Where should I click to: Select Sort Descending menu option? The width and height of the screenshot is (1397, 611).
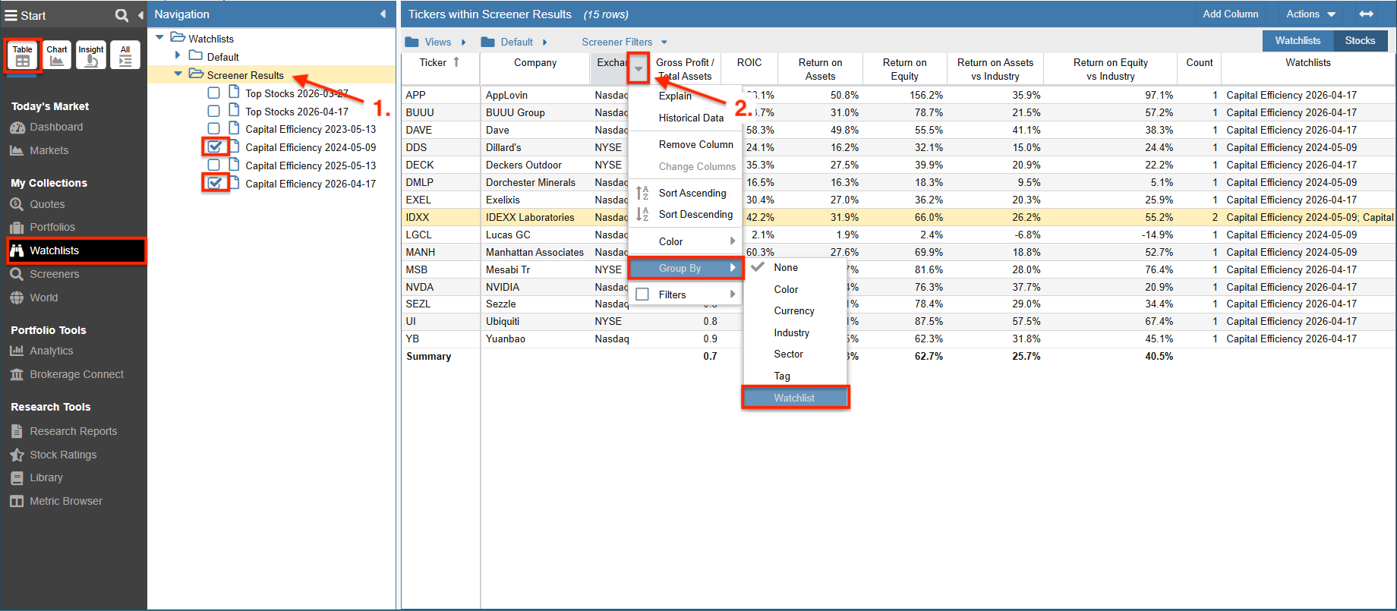695,215
